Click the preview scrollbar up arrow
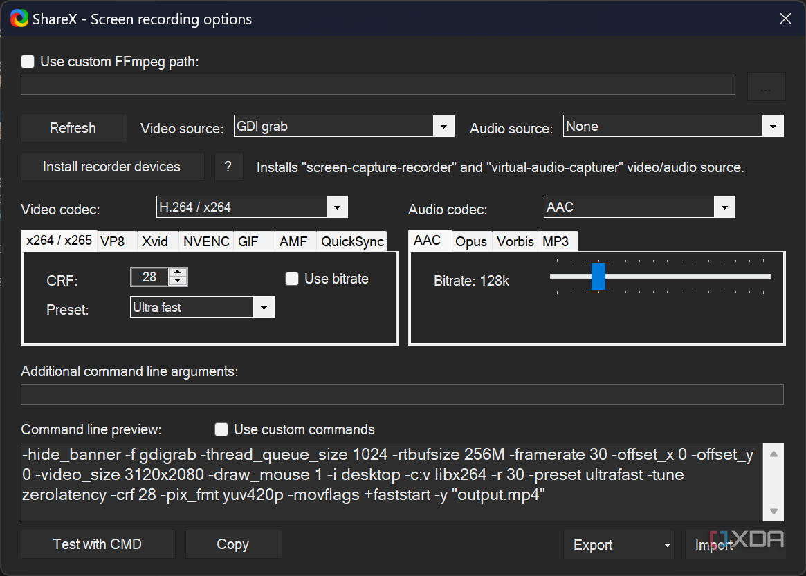The image size is (806, 576). [x=773, y=454]
